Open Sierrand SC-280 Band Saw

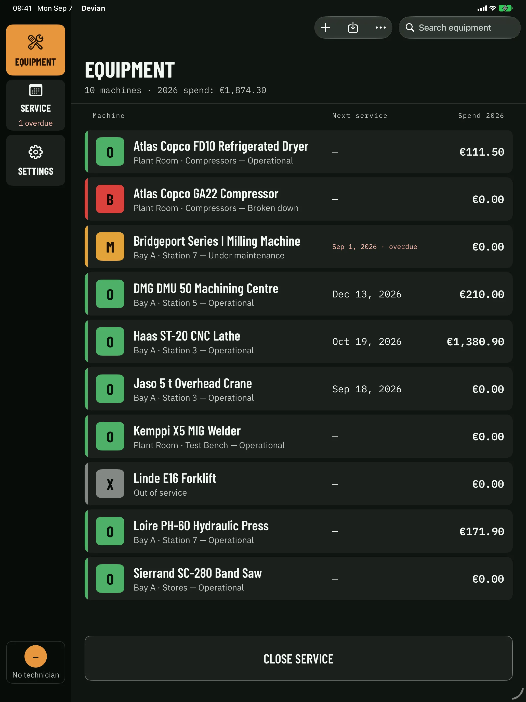click(x=298, y=579)
